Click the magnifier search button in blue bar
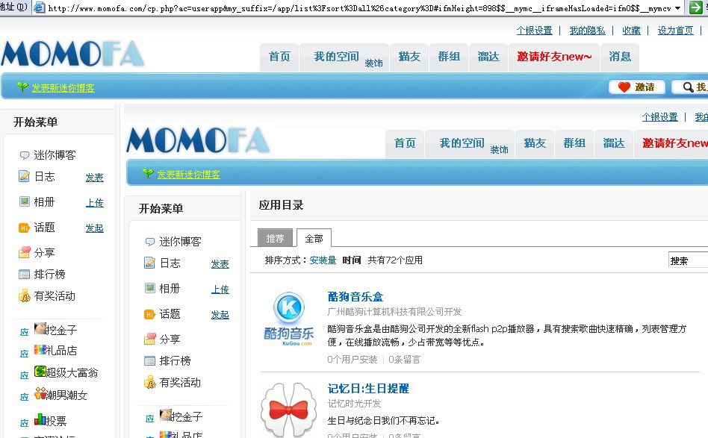The image size is (708, 438). point(689,87)
